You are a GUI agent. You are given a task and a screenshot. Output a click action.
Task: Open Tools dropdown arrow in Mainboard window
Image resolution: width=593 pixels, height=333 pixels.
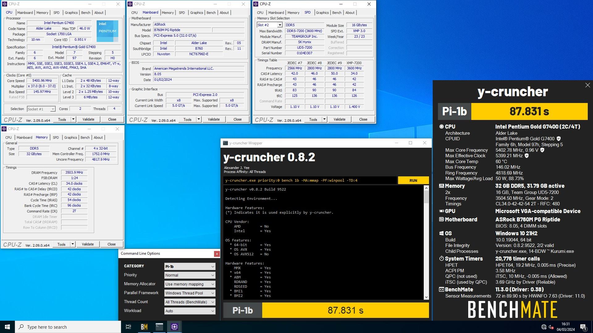[x=199, y=119]
